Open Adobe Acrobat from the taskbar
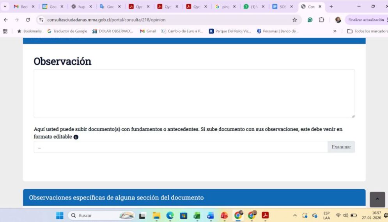388x222 pixels. tap(265, 215)
